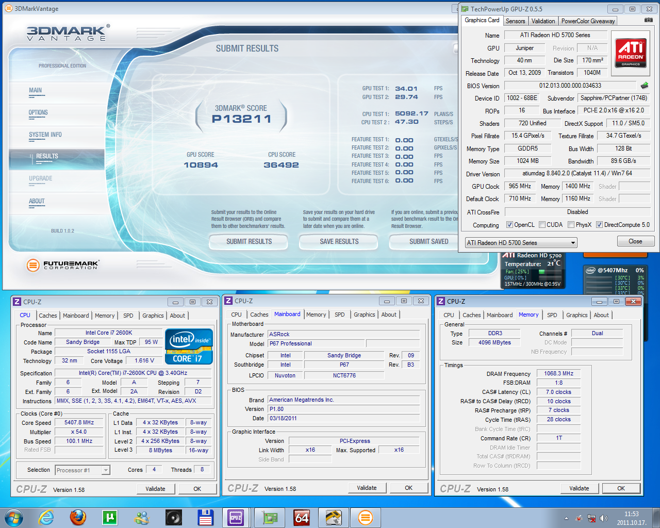Click the GPU-Z screenshot camera icon

pyautogui.click(x=648, y=20)
